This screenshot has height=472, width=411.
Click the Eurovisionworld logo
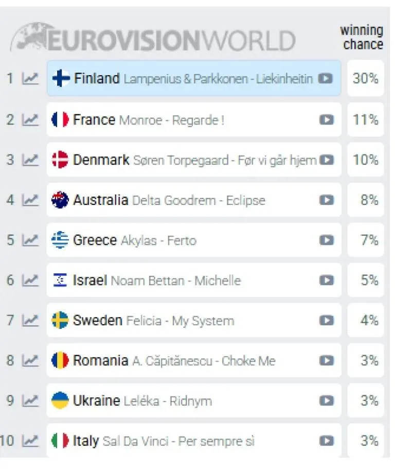[x=154, y=37]
